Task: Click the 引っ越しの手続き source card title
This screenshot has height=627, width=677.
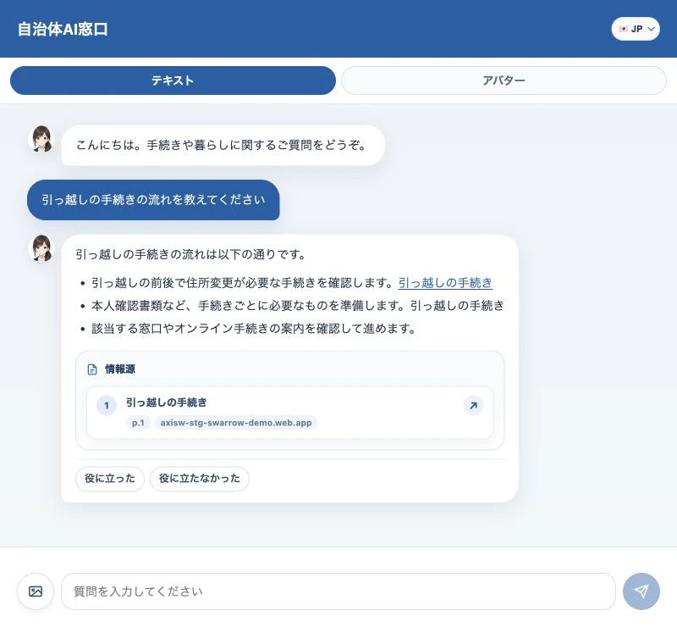Action: point(166,402)
